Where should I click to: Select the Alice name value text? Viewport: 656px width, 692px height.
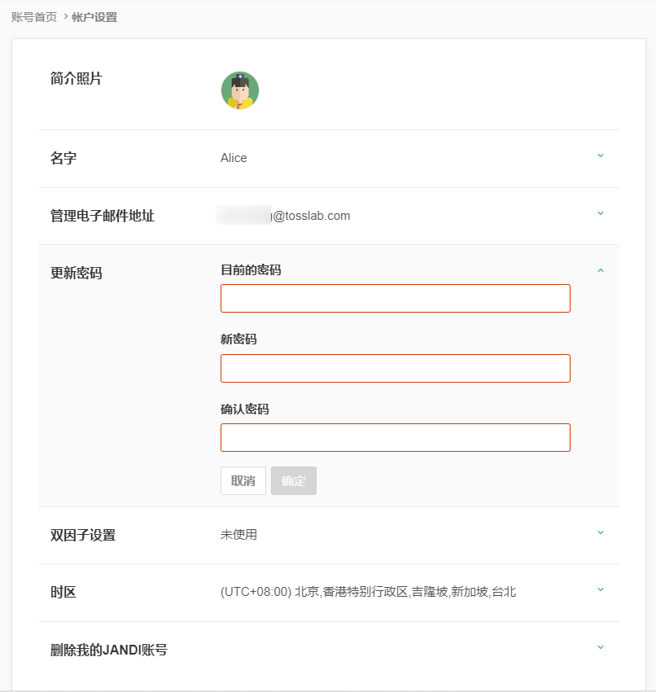click(234, 158)
